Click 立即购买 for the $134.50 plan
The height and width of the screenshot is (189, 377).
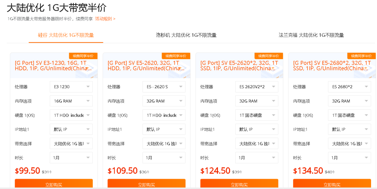(x=332, y=184)
